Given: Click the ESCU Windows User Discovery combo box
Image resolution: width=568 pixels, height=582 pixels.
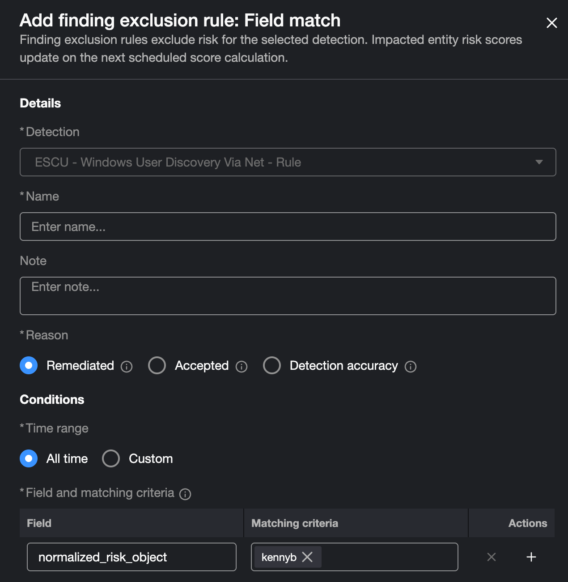Looking at the screenshot, I should pos(277,162).
